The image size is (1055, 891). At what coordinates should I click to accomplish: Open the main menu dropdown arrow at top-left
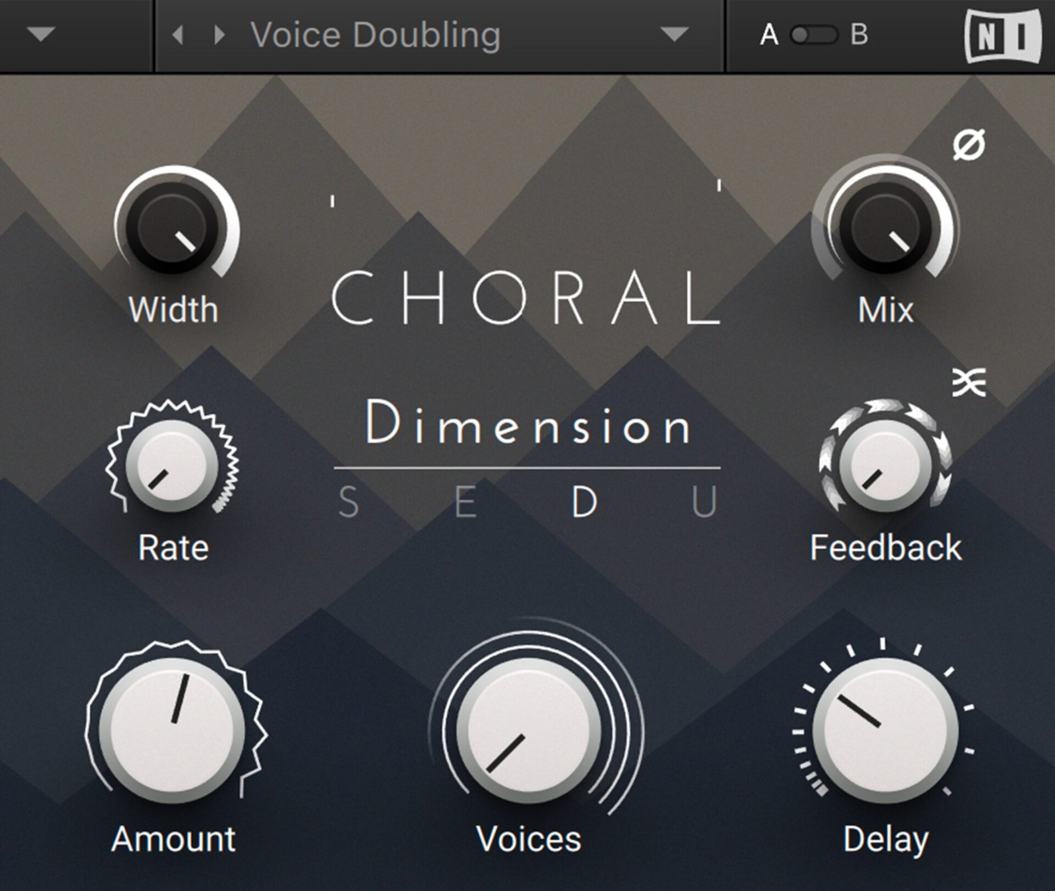tap(41, 35)
